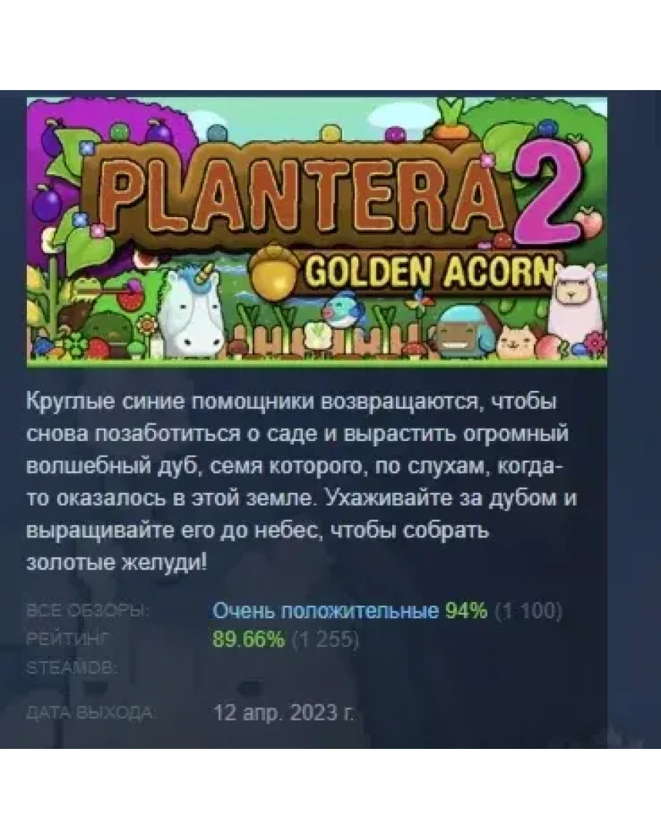The width and height of the screenshot is (661, 839).
Task: Click the SteamDB rating 89.66%
Action: click(249, 639)
